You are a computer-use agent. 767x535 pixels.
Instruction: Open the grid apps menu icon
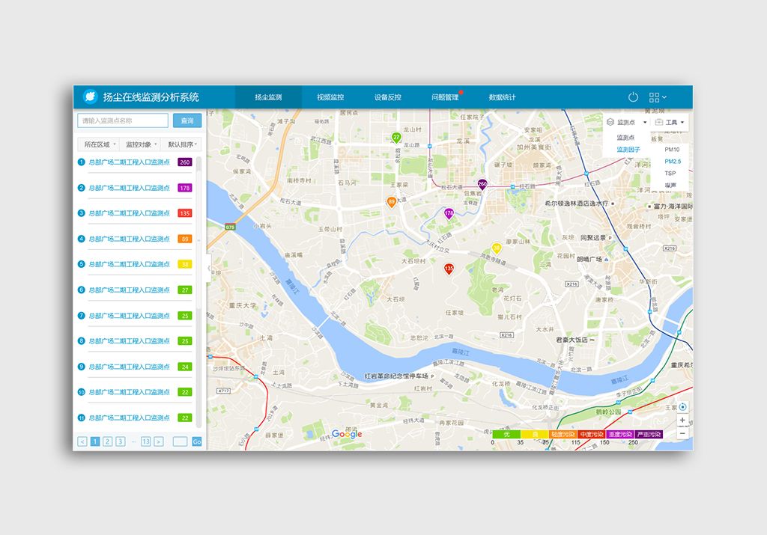coord(657,97)
